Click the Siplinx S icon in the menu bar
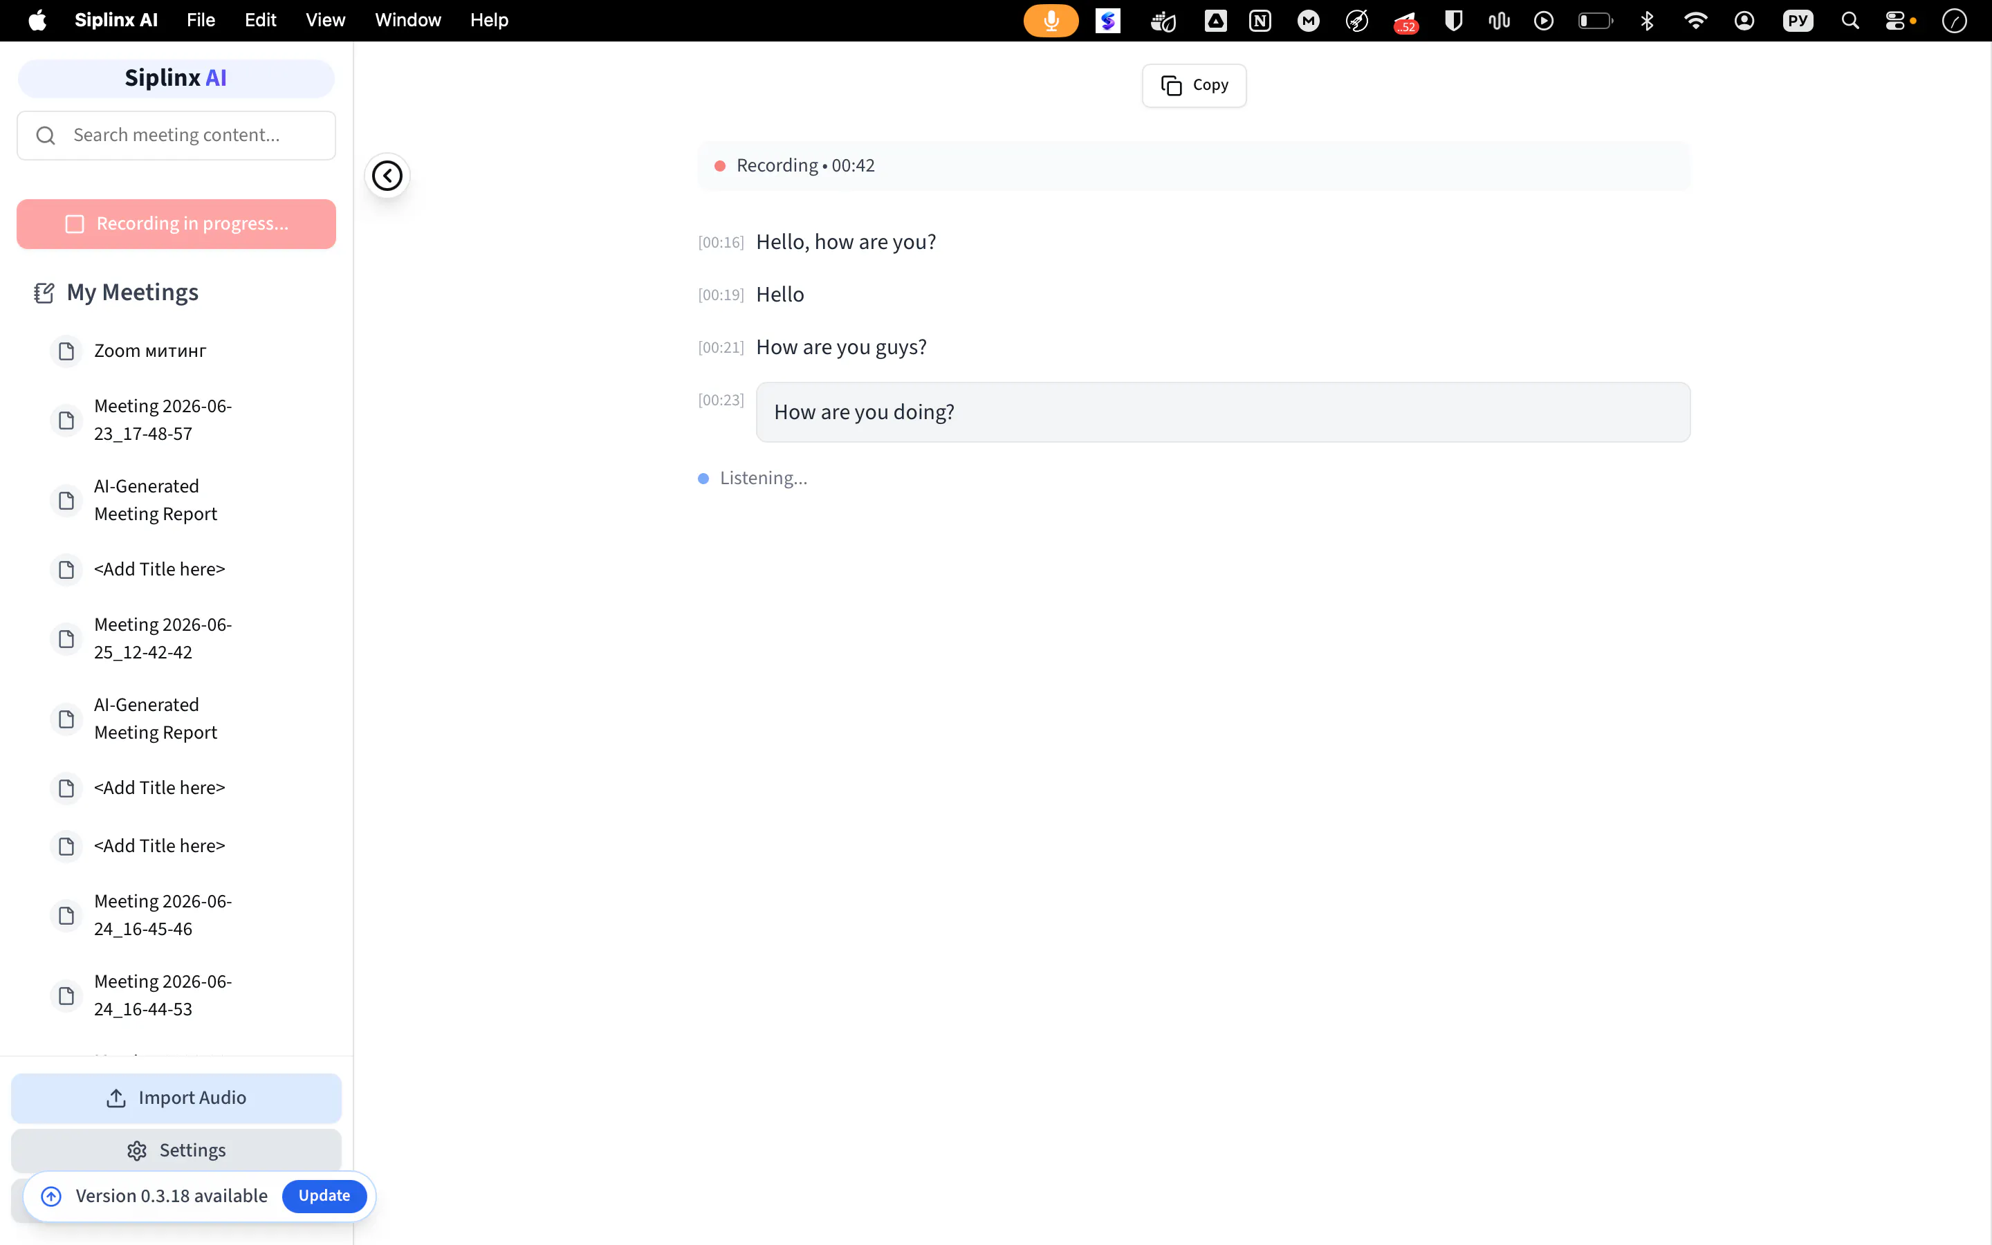Screen dimensions: 1992x1245 point(1108,21)
